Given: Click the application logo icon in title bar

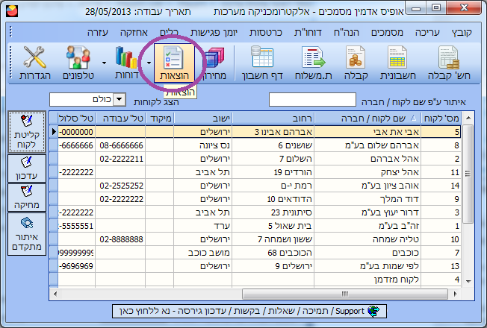Looking at the screenshot, I should (12, 11).
